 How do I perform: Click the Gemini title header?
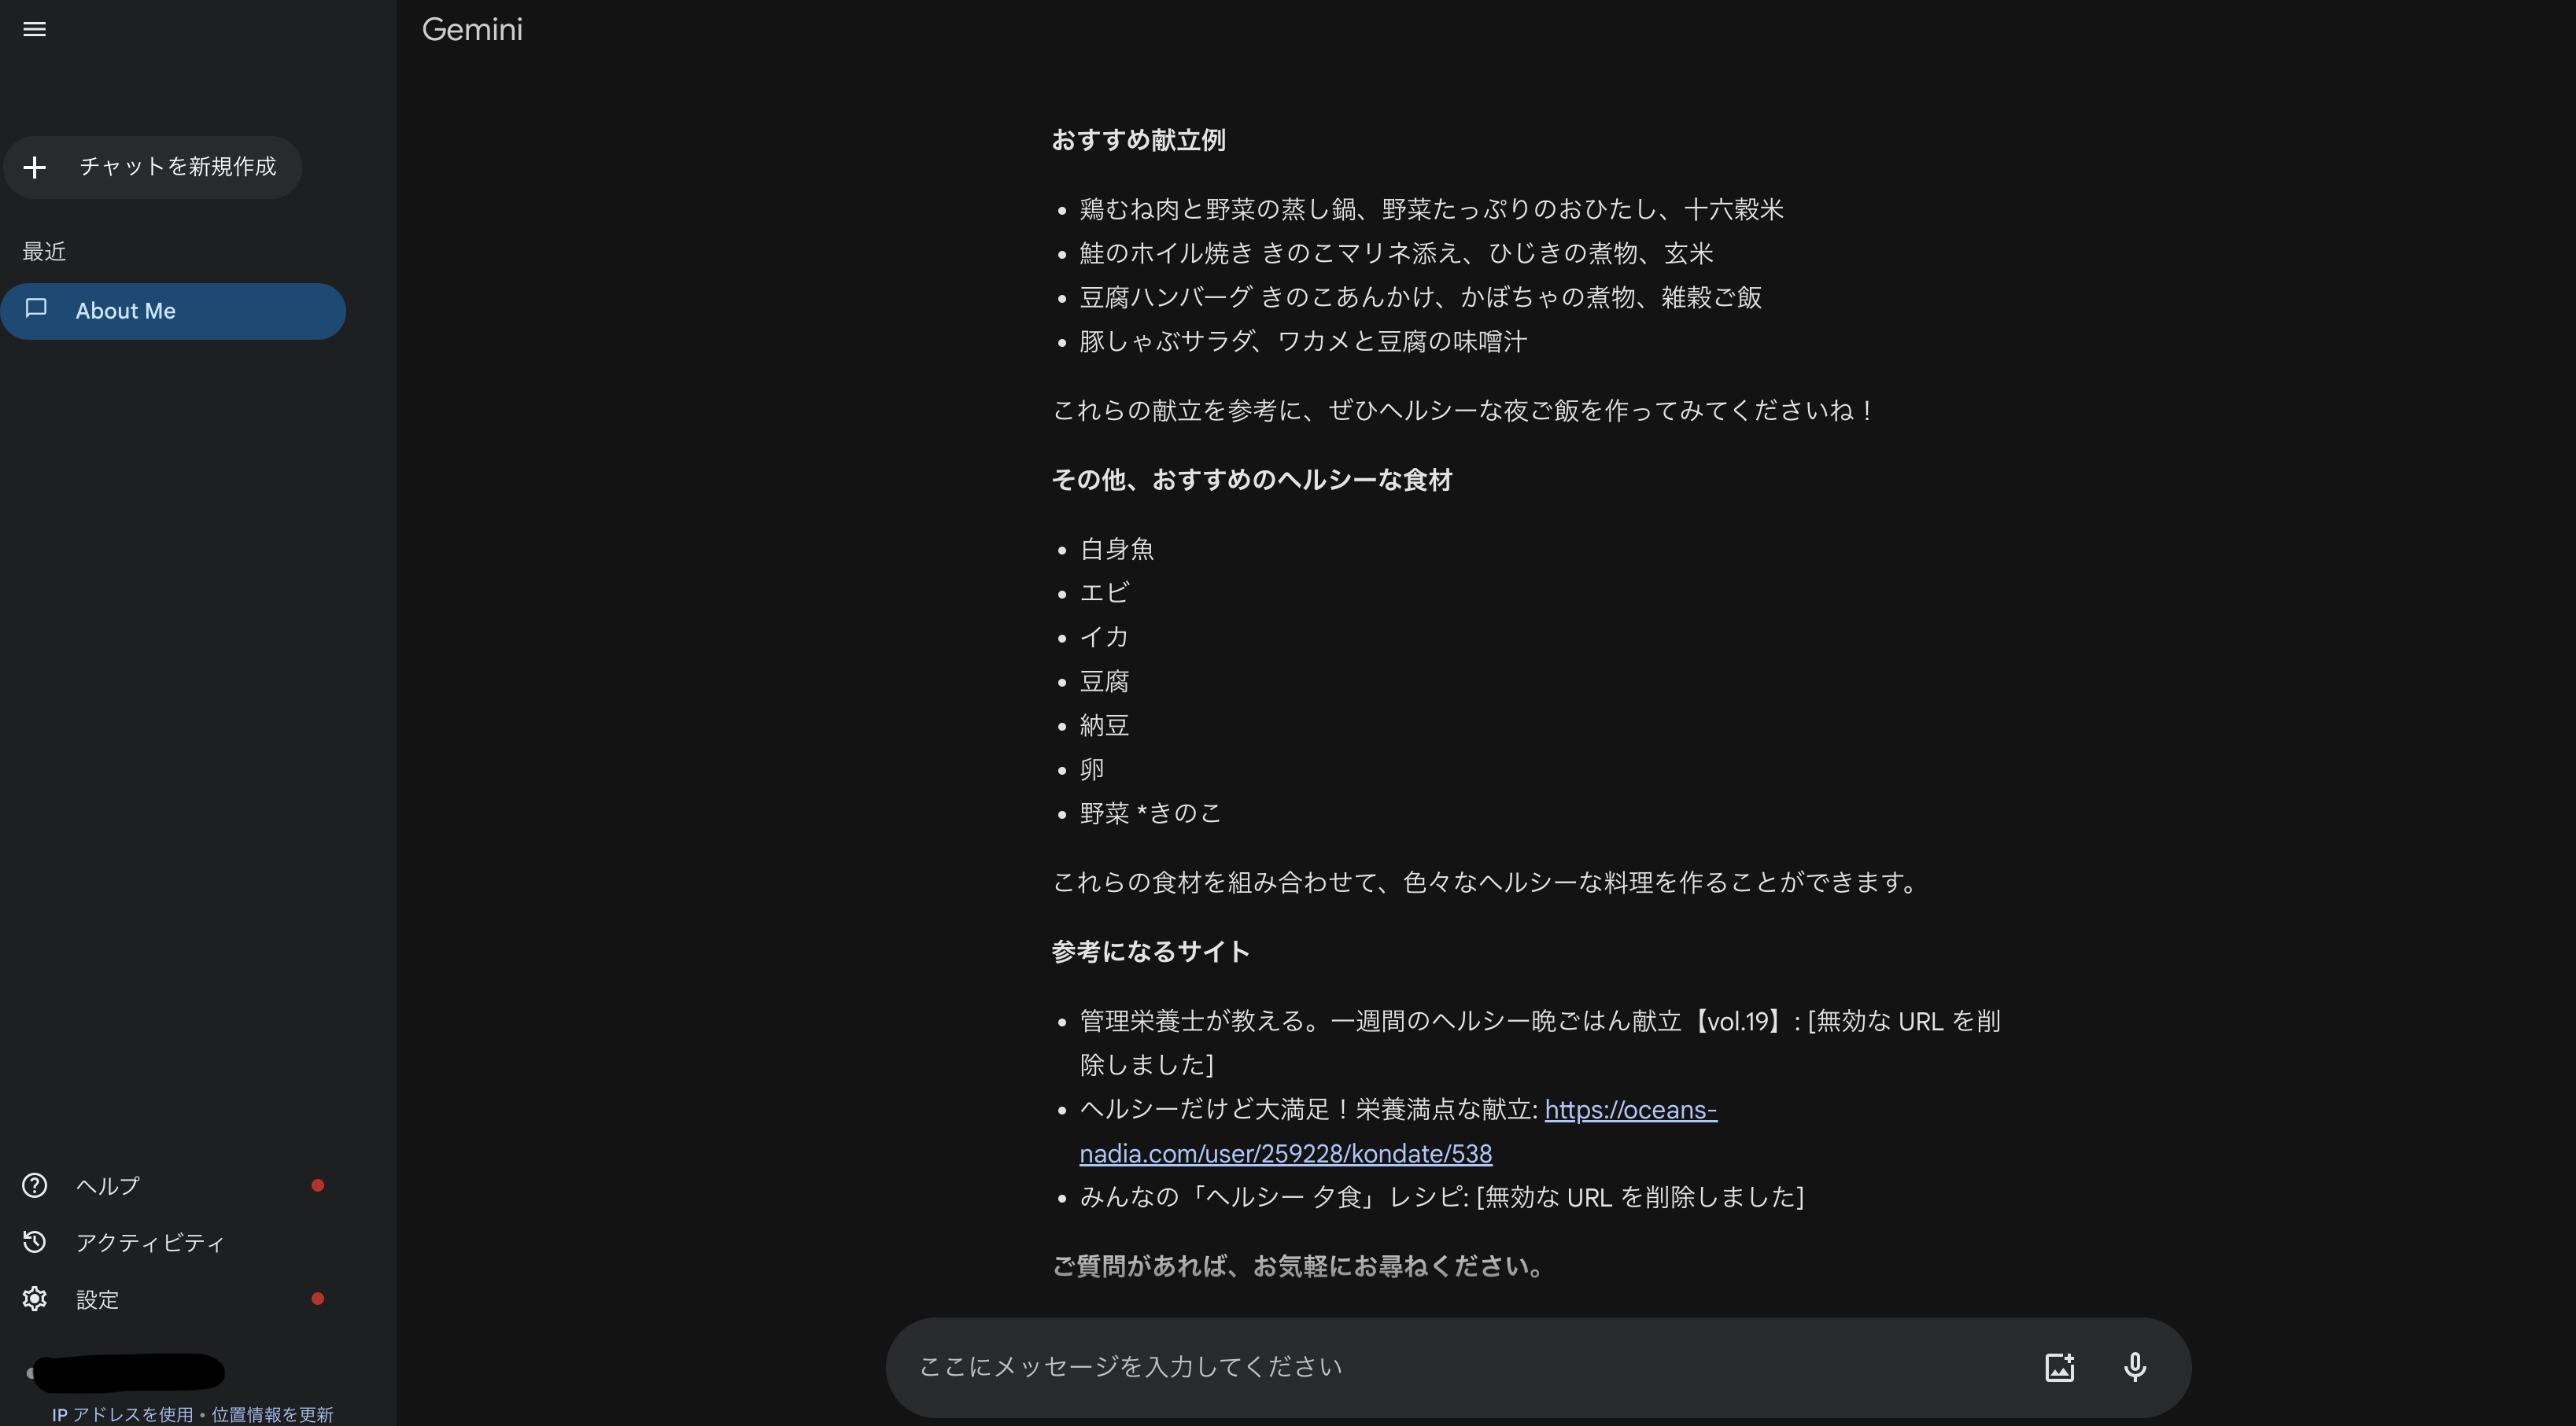472,29
